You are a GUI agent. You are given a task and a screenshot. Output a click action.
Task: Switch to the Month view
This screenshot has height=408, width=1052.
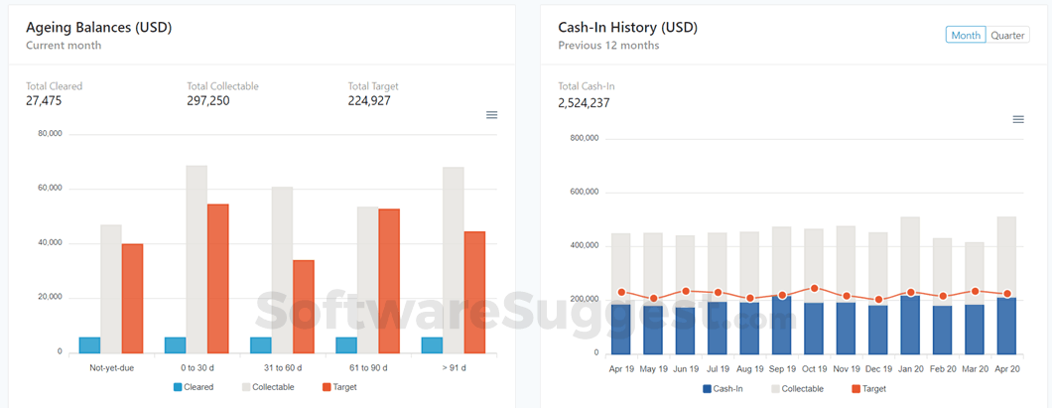coord(966,35)
